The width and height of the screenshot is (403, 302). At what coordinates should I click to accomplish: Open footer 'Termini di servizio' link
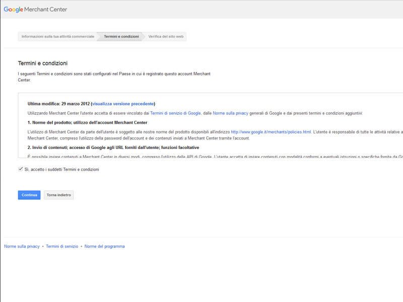click(x=62, y=247)
